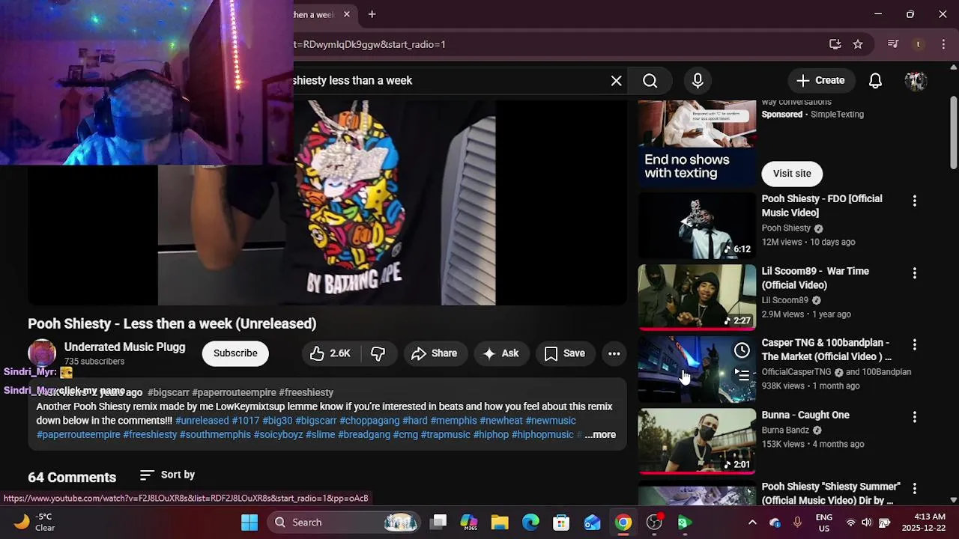Click the magnifying glass search button

pos(650,81)
